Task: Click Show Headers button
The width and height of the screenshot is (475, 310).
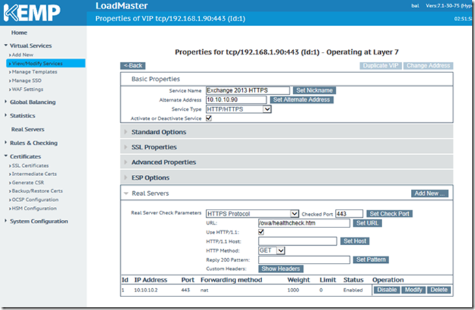Action: click(x=280, y=269)
